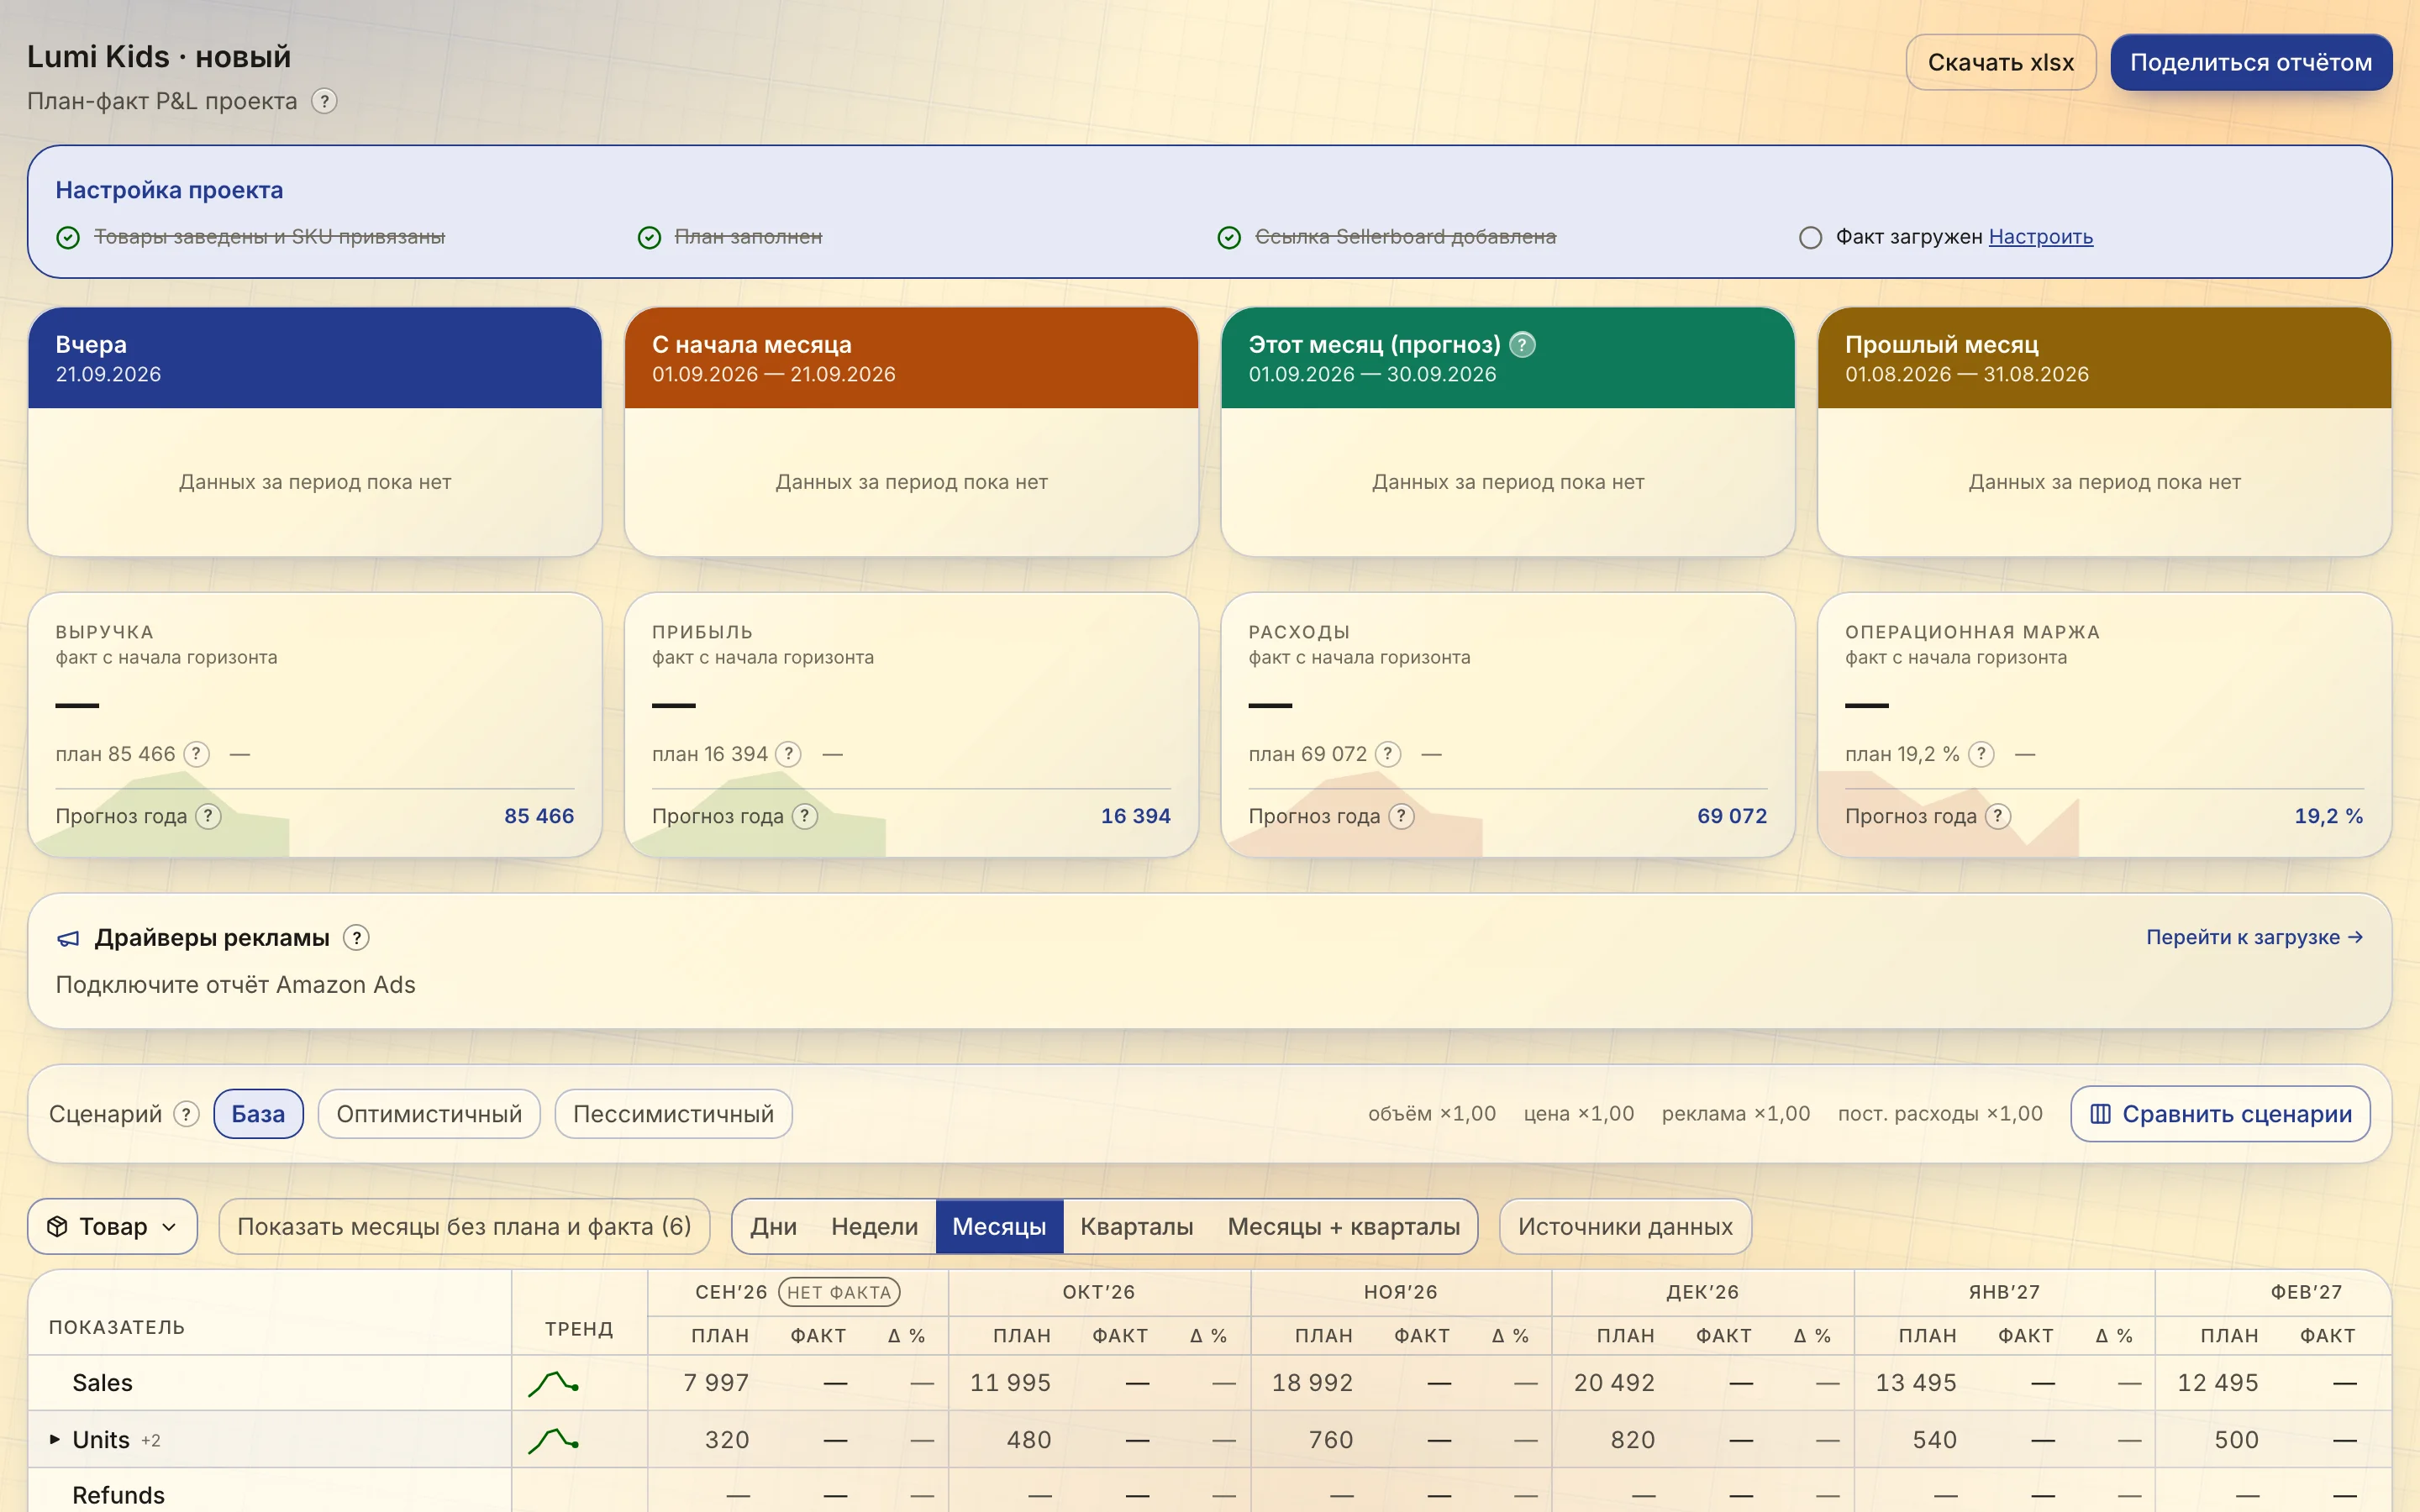Click help icon on Этот месяц (прогноз) card
Viewport: 2420px width, 1512px height.
1522,344
